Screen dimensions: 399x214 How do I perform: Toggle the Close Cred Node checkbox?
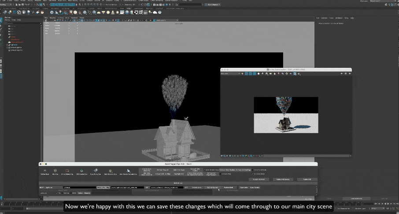252,170
